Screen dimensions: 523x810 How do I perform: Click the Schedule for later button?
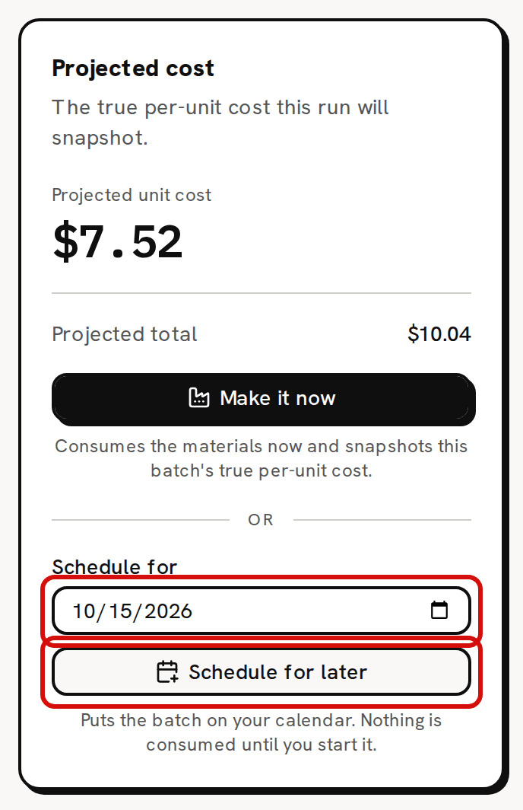261,672
